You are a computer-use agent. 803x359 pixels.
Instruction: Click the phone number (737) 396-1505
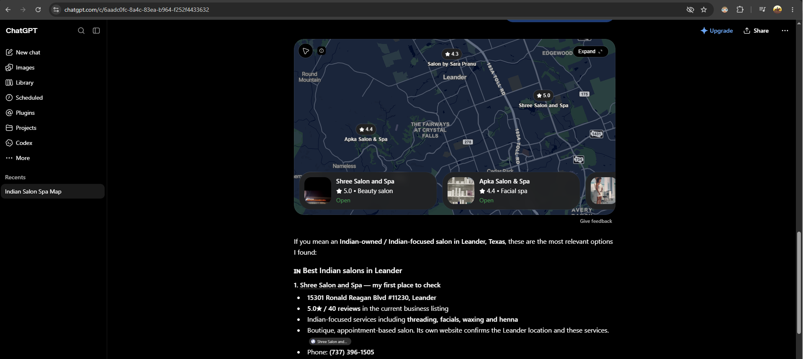[352, 352]
